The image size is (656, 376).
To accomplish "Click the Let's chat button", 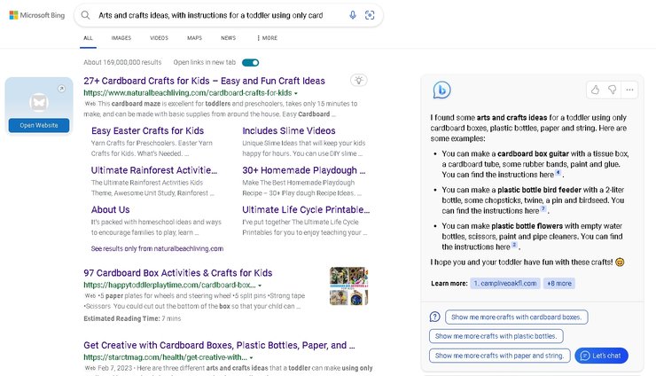I will coord(601,356).
